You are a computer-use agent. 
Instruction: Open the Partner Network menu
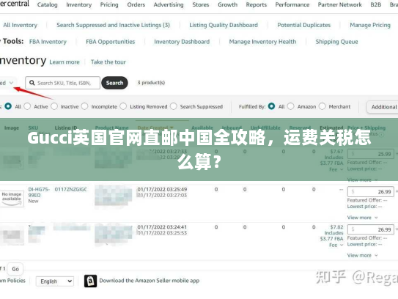(x=340, y=4)
